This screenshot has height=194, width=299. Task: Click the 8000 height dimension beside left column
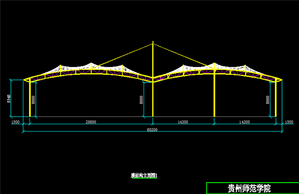click(x=33, y=100)
